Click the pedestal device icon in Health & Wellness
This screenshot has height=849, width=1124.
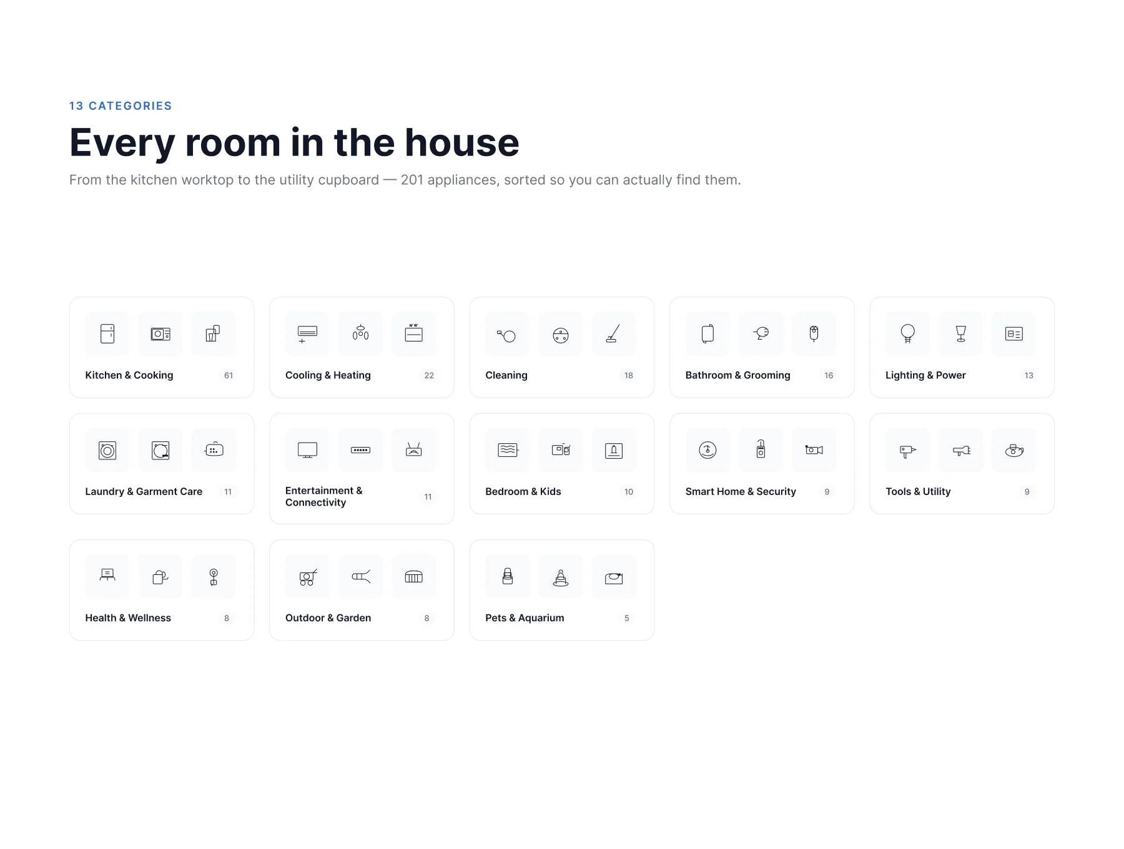pyautogui.click(x=214, y=577)
